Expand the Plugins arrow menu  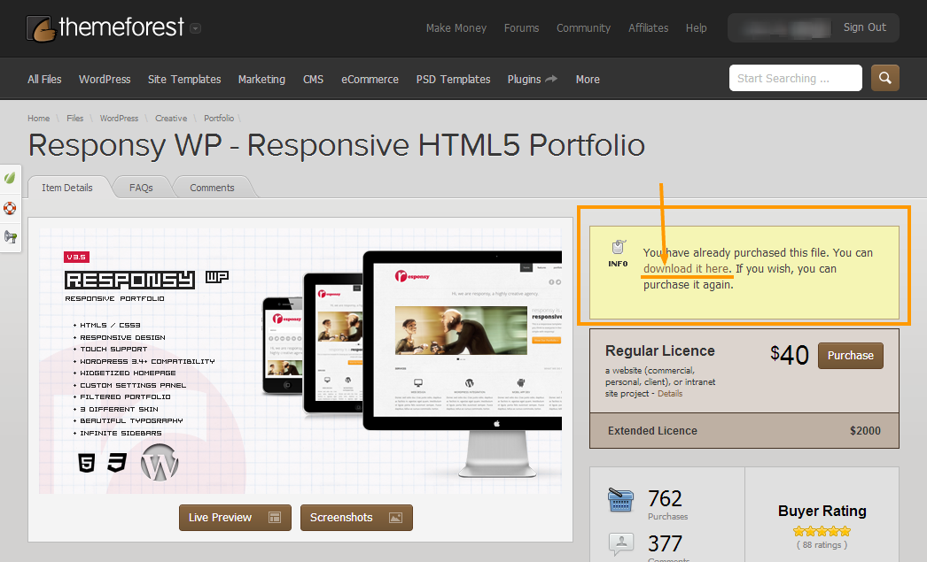tap(551, 79)
